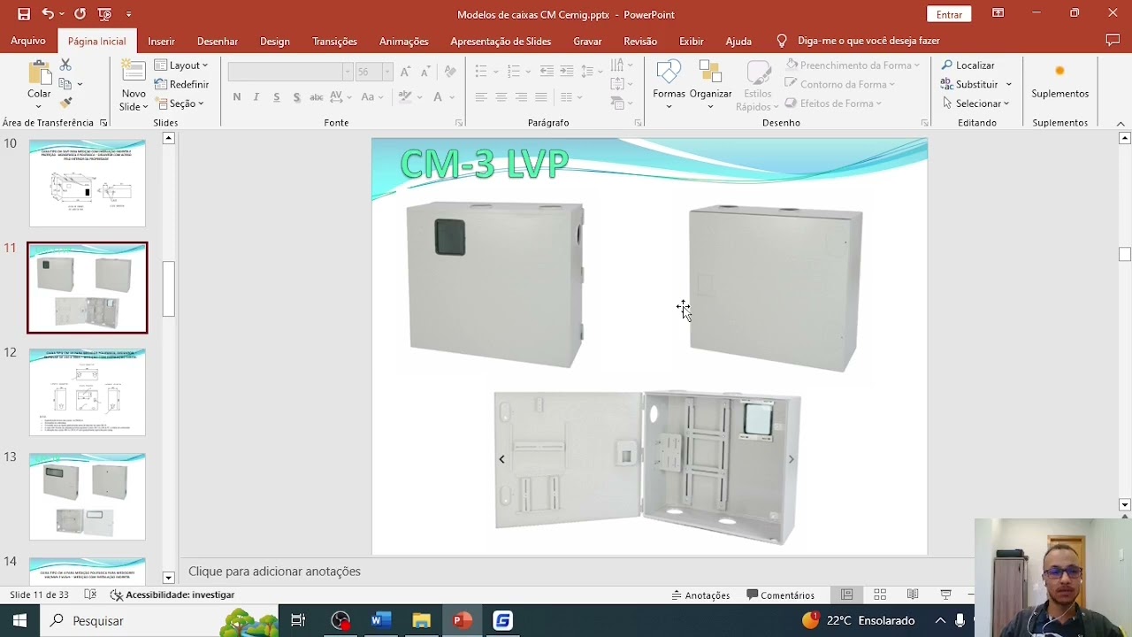The image size is (1132, 637).
Task: Start Slide Show from status bar icon
Action: [945, 595]
